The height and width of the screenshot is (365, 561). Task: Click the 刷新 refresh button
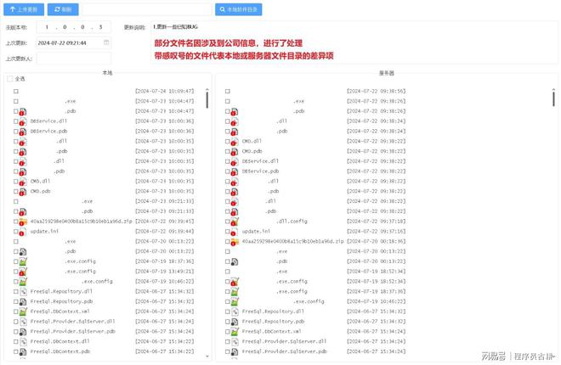pyautogui.click(x=63, y=9)
